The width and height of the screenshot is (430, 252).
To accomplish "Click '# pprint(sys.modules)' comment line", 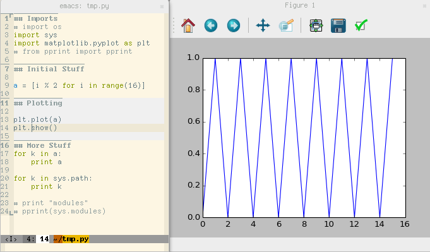I will click(60, 212).
